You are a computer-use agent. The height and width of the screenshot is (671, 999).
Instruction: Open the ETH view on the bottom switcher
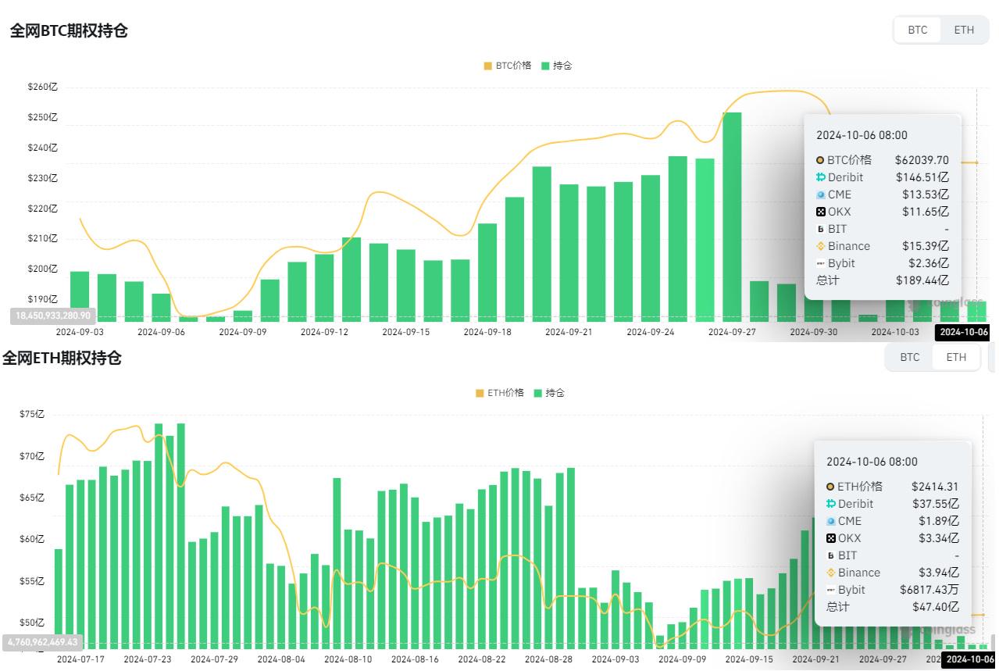tap(956, 357)
